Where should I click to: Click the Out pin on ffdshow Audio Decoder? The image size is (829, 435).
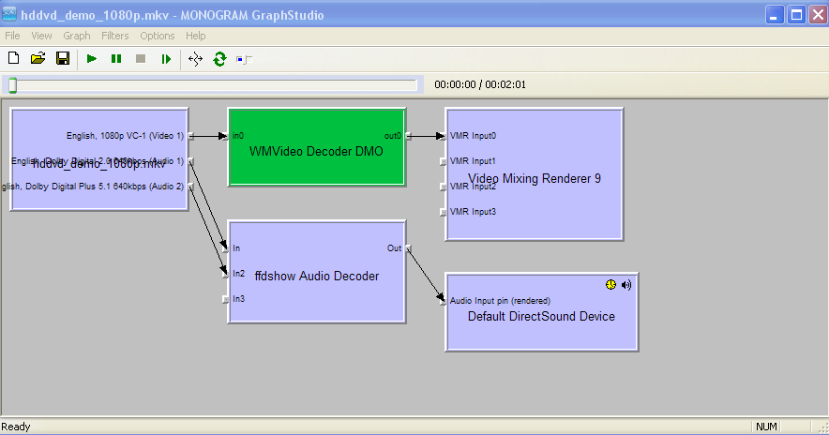(x=409, y=248)
